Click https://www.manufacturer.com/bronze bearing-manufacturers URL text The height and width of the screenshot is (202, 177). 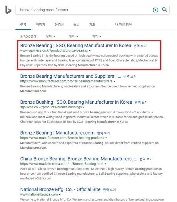[x=66, y=81]
